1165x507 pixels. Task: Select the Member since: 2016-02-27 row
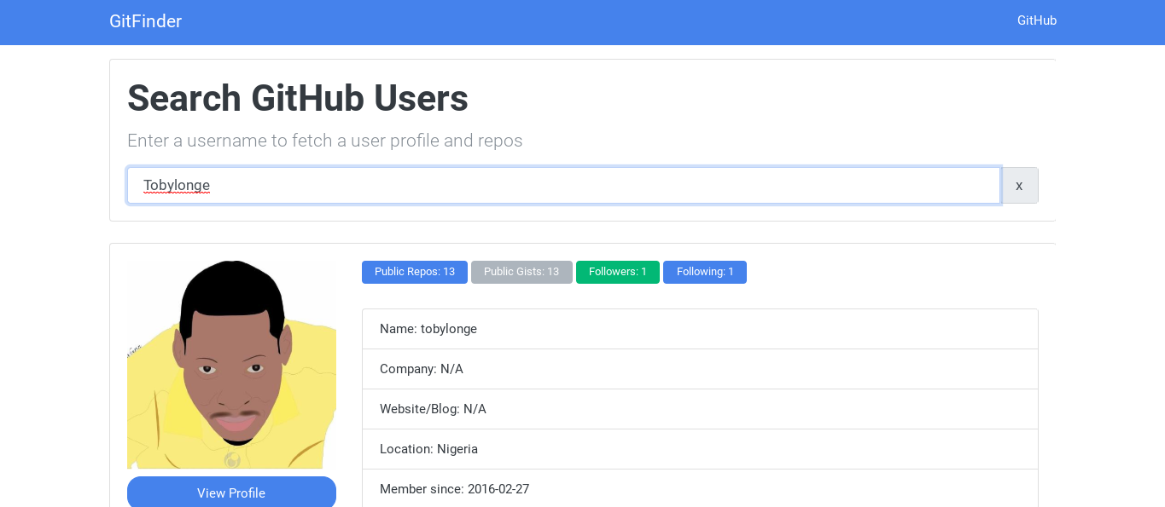pos(700,488)
